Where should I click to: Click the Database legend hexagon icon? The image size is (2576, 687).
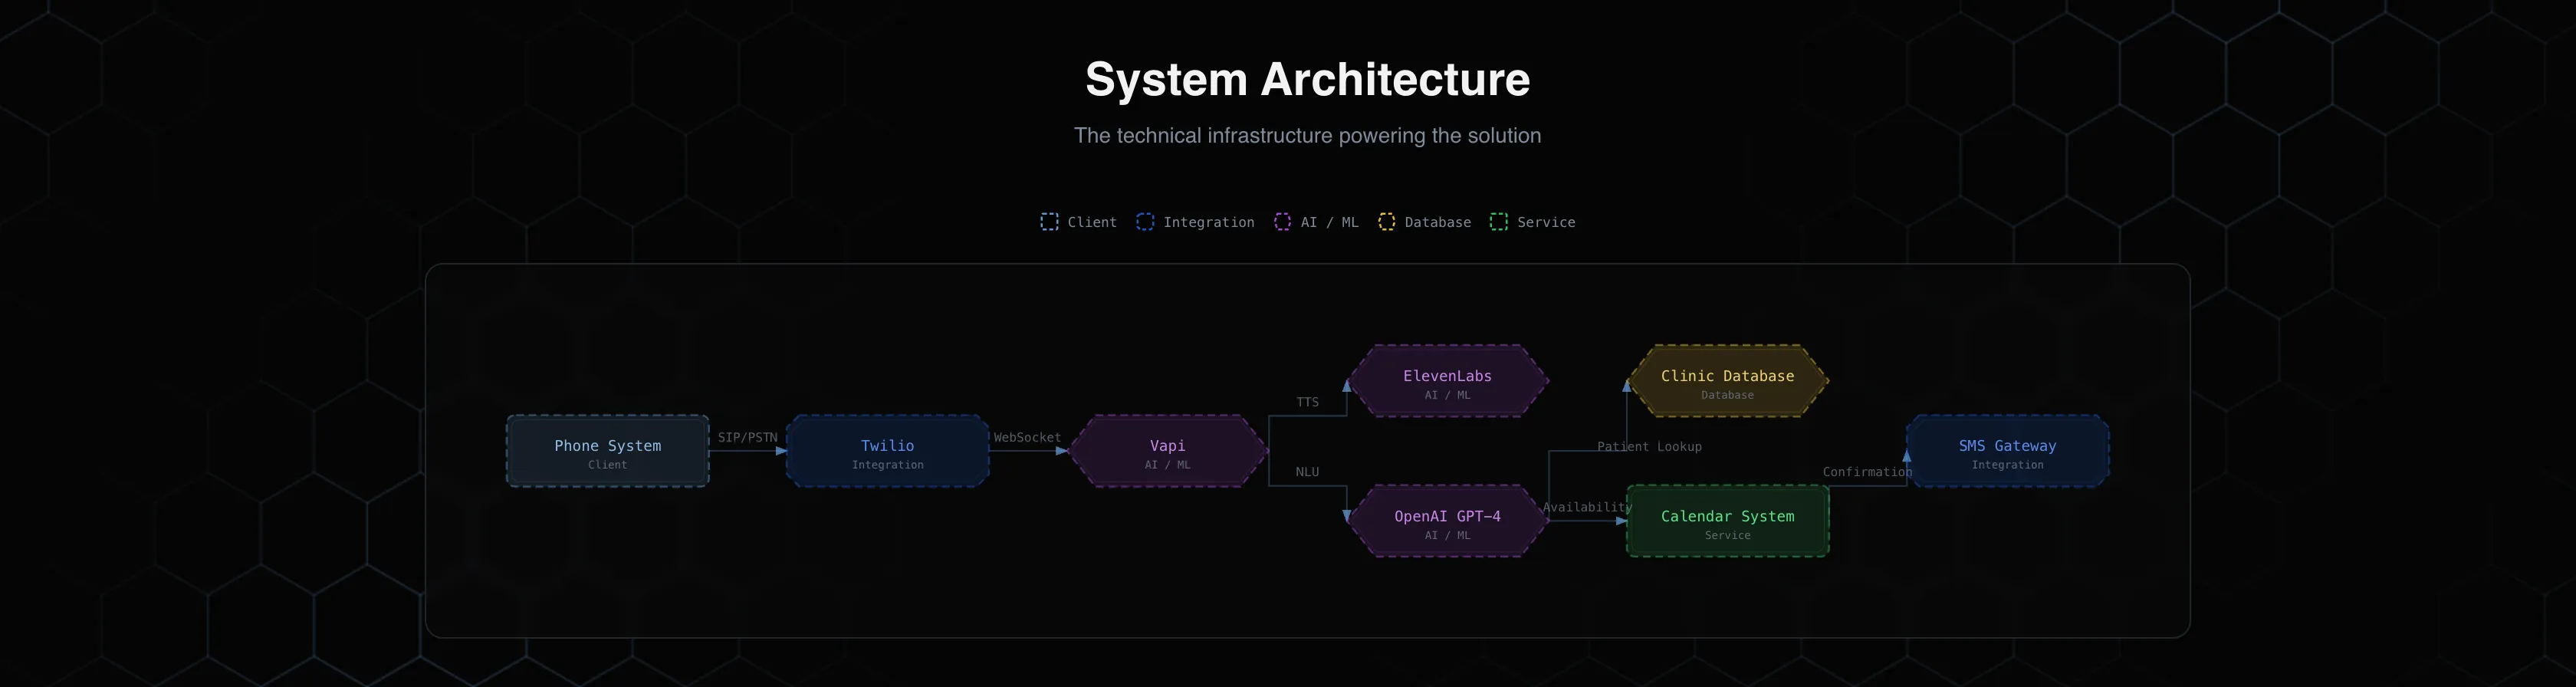(x=1386, y=222)
